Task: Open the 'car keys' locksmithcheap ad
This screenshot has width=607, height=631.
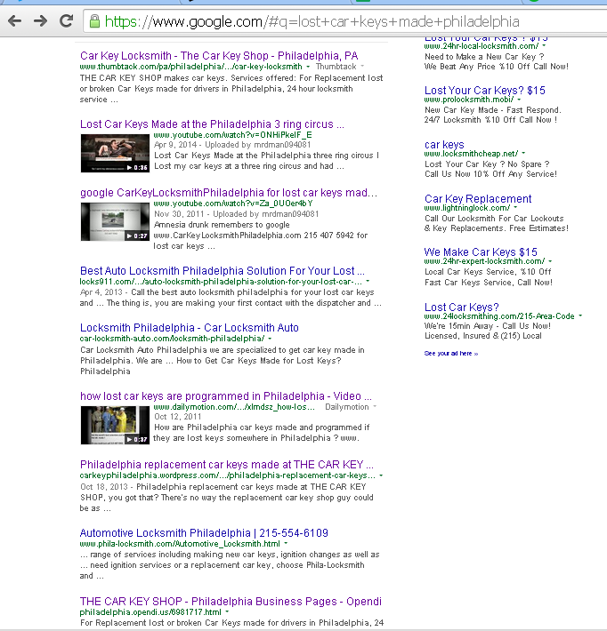Action: tap(444, 145)
